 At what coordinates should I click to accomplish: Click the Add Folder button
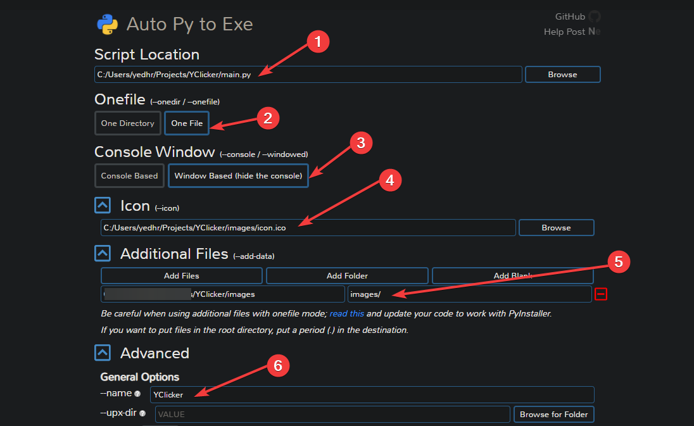pyautogui.click(x=347, y=276)
